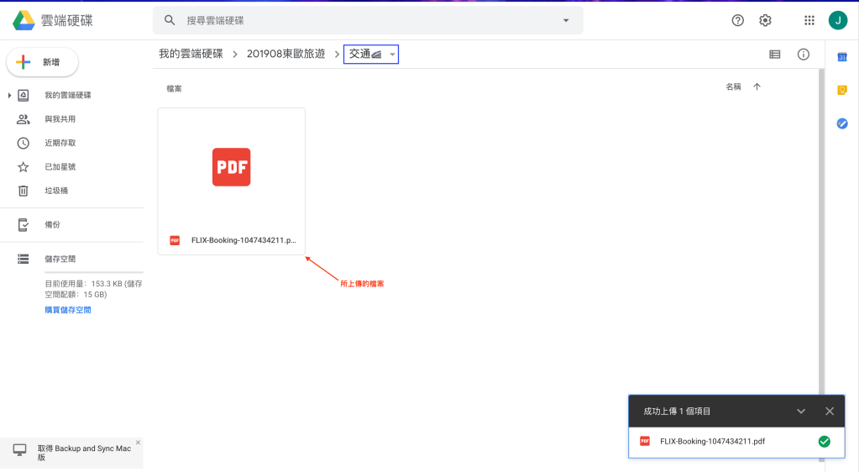The image size is (859, 472).
Task: Click the help question mark icon
Action: click(738, 20)
